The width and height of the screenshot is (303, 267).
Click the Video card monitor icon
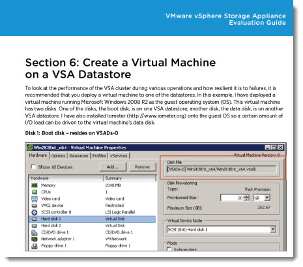click(35, 198)
